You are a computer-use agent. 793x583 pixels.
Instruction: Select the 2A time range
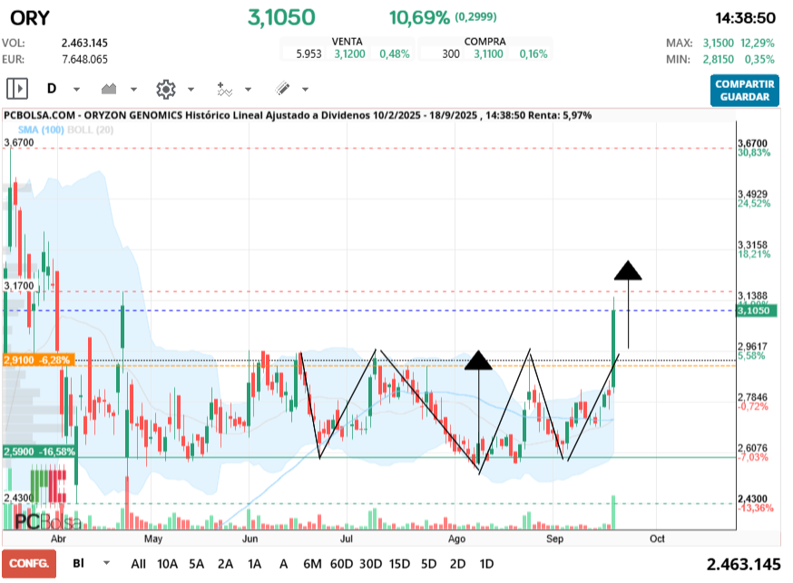point(225,564)
